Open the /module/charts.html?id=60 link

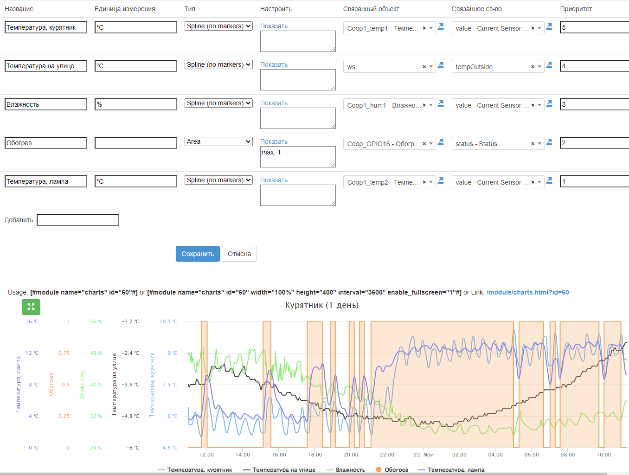click(x=527, y=292)
